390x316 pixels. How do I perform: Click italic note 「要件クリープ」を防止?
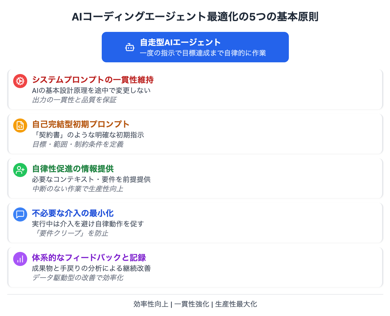pyautogui.click(x=70, y=233)
